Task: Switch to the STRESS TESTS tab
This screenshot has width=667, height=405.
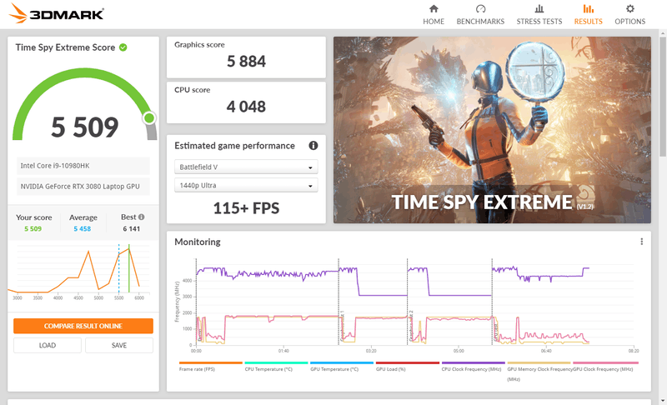Action: coord(539,15)
